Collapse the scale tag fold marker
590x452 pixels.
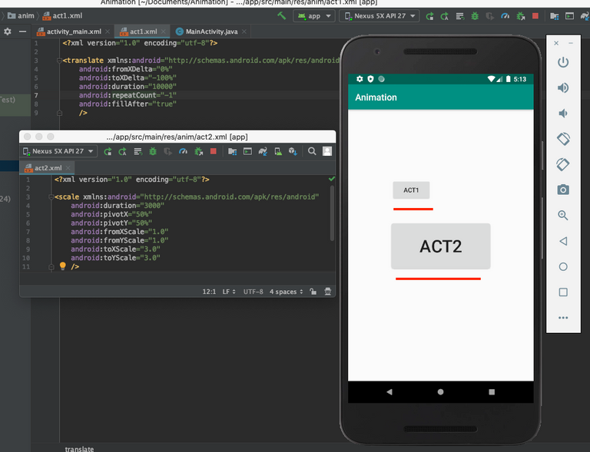[51, 197]
